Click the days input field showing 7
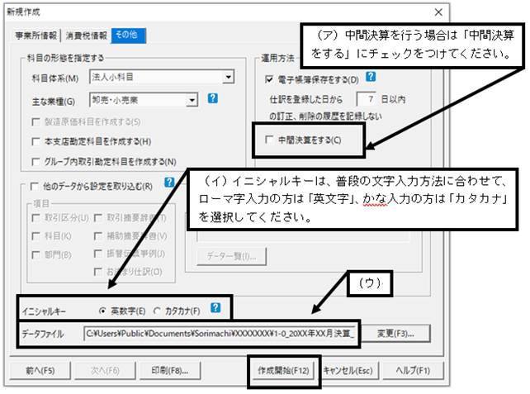 (x=367, y=99)
